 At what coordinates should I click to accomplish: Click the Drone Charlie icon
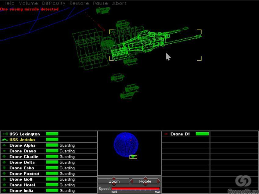5,156
